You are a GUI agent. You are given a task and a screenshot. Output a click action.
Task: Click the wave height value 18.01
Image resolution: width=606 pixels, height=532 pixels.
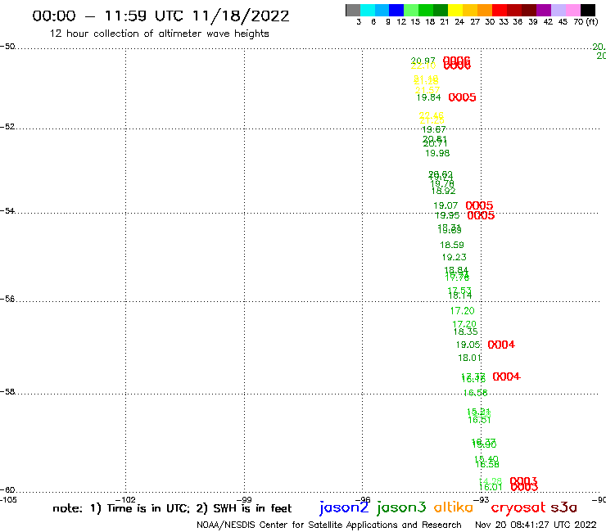pyautogui.click(x=470, y=358)
